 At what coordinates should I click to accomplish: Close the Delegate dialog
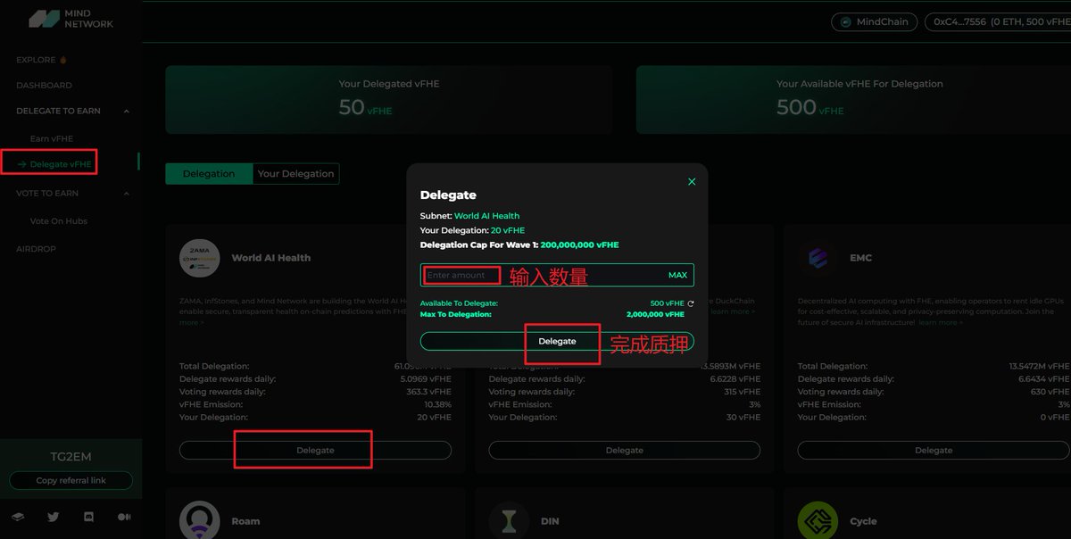click(692, 181)
